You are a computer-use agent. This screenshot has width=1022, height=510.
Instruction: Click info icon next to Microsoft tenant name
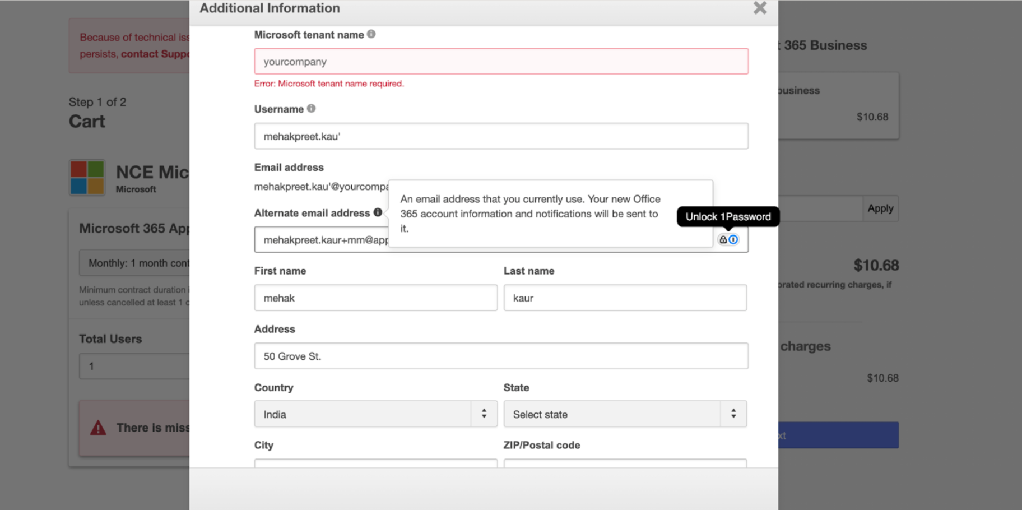click(x=371, y=34)
